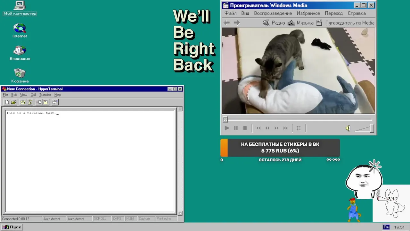Open Радио in Media Player toolbar
410x231 pixels.
[x=274, y=23]
